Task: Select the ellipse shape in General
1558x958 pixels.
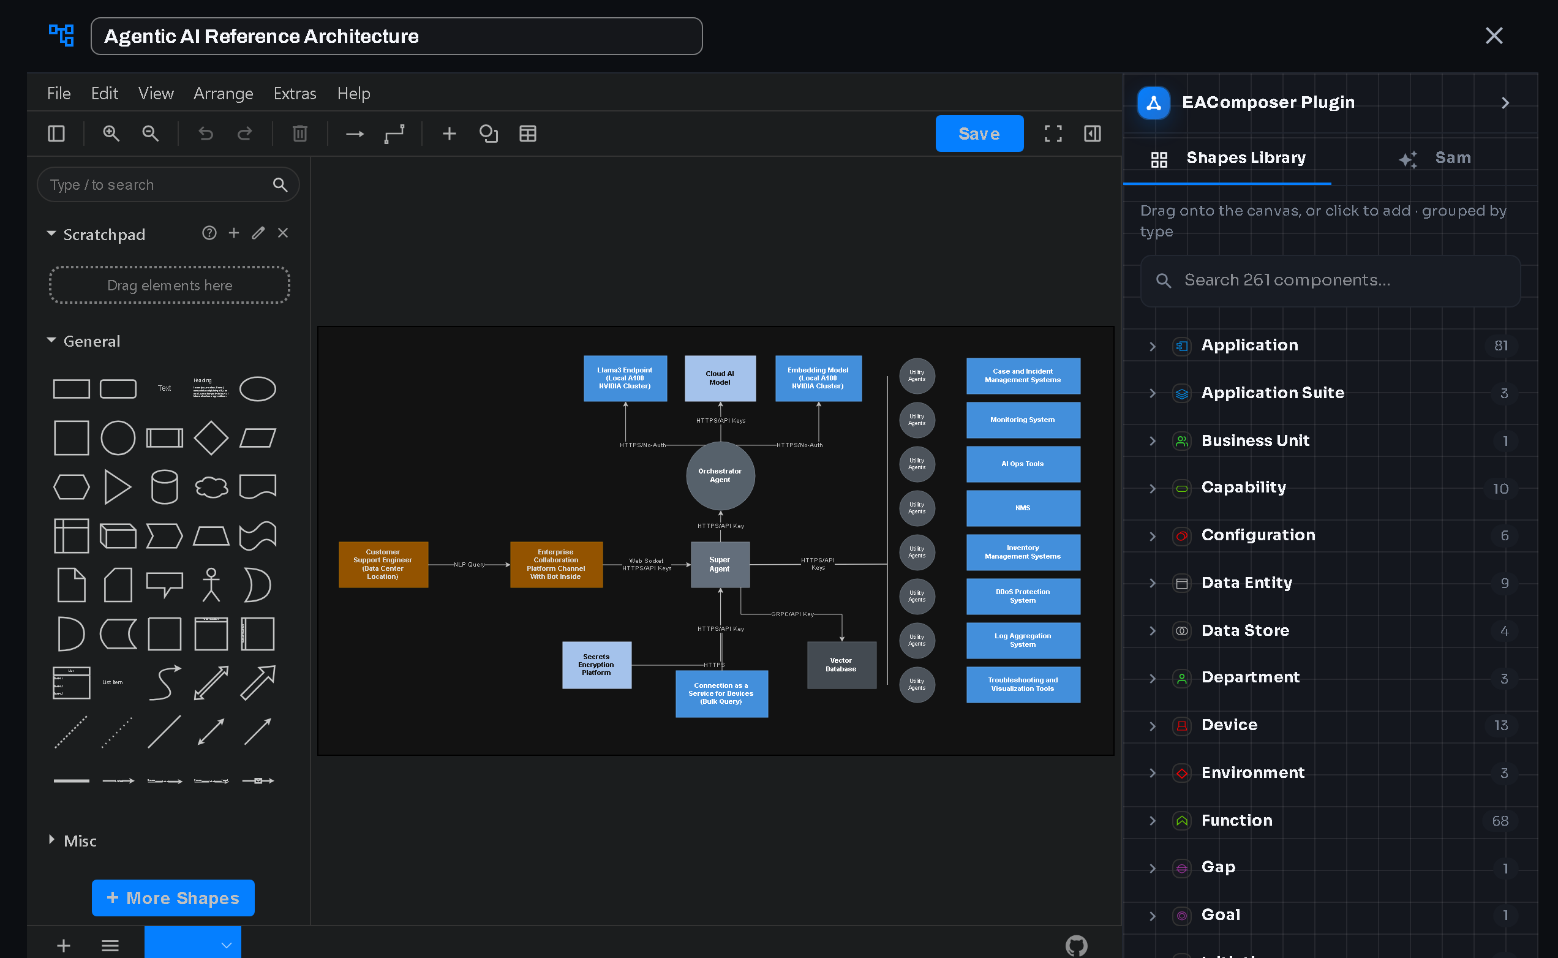Action: (258, 389)
